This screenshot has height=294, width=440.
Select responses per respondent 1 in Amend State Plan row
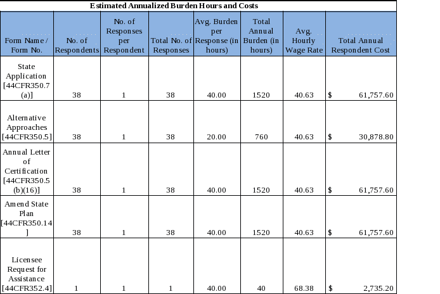pyautogui.click(x=124, y=233)
